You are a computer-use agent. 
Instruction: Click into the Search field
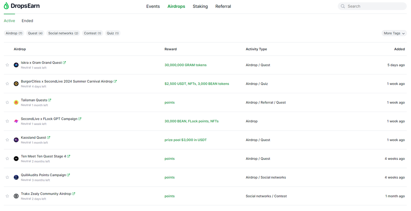pos(372,6)
